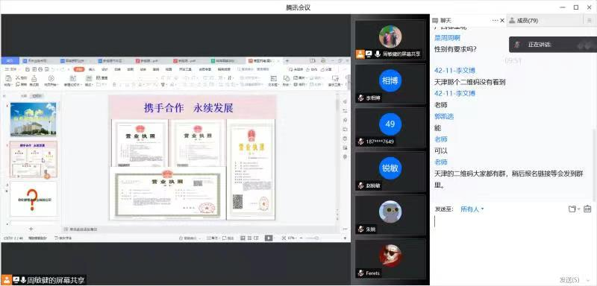
Task: Click the plus icon to add new slide
Action: tap(31, 229)
